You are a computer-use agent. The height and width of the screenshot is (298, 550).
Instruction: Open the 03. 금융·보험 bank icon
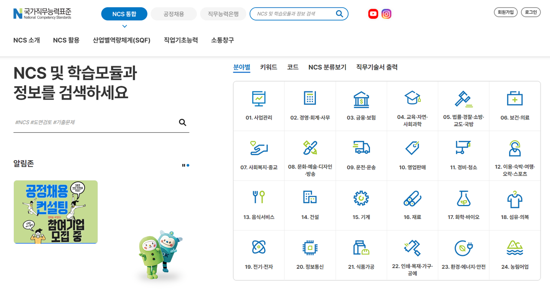361,99
